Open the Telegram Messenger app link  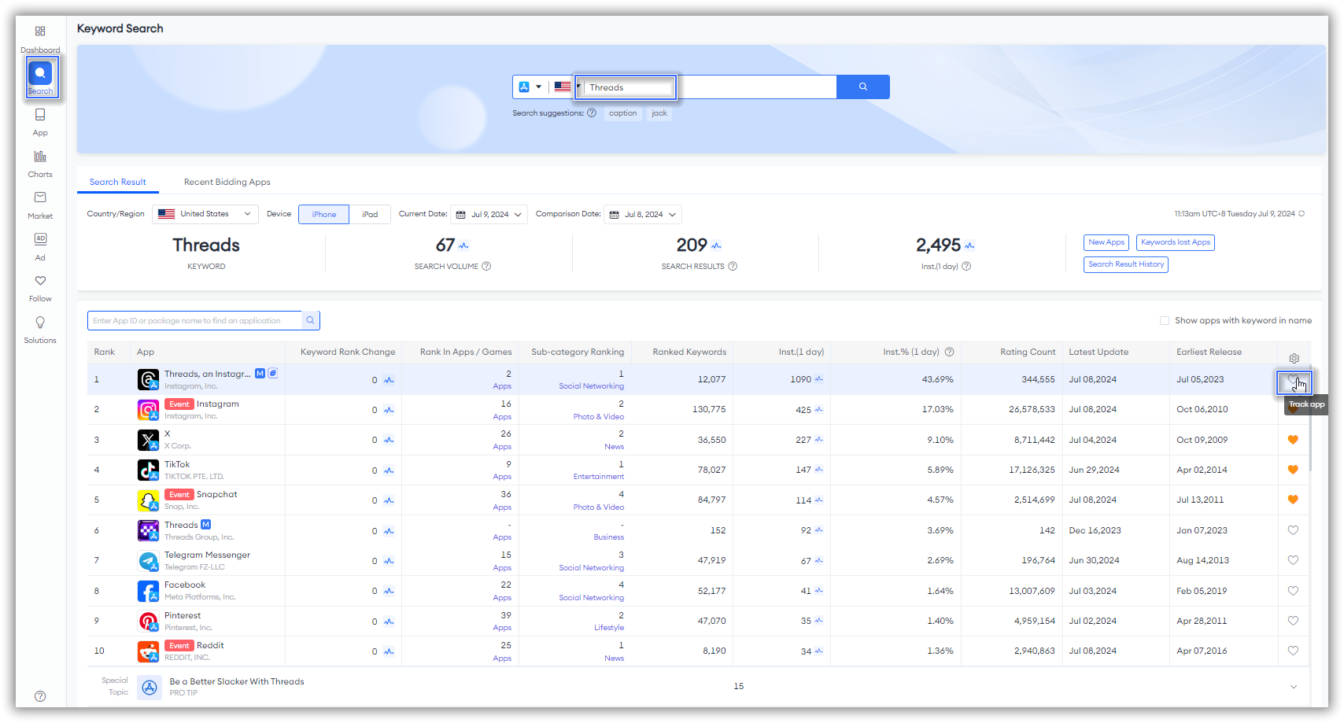coord(207,555)
